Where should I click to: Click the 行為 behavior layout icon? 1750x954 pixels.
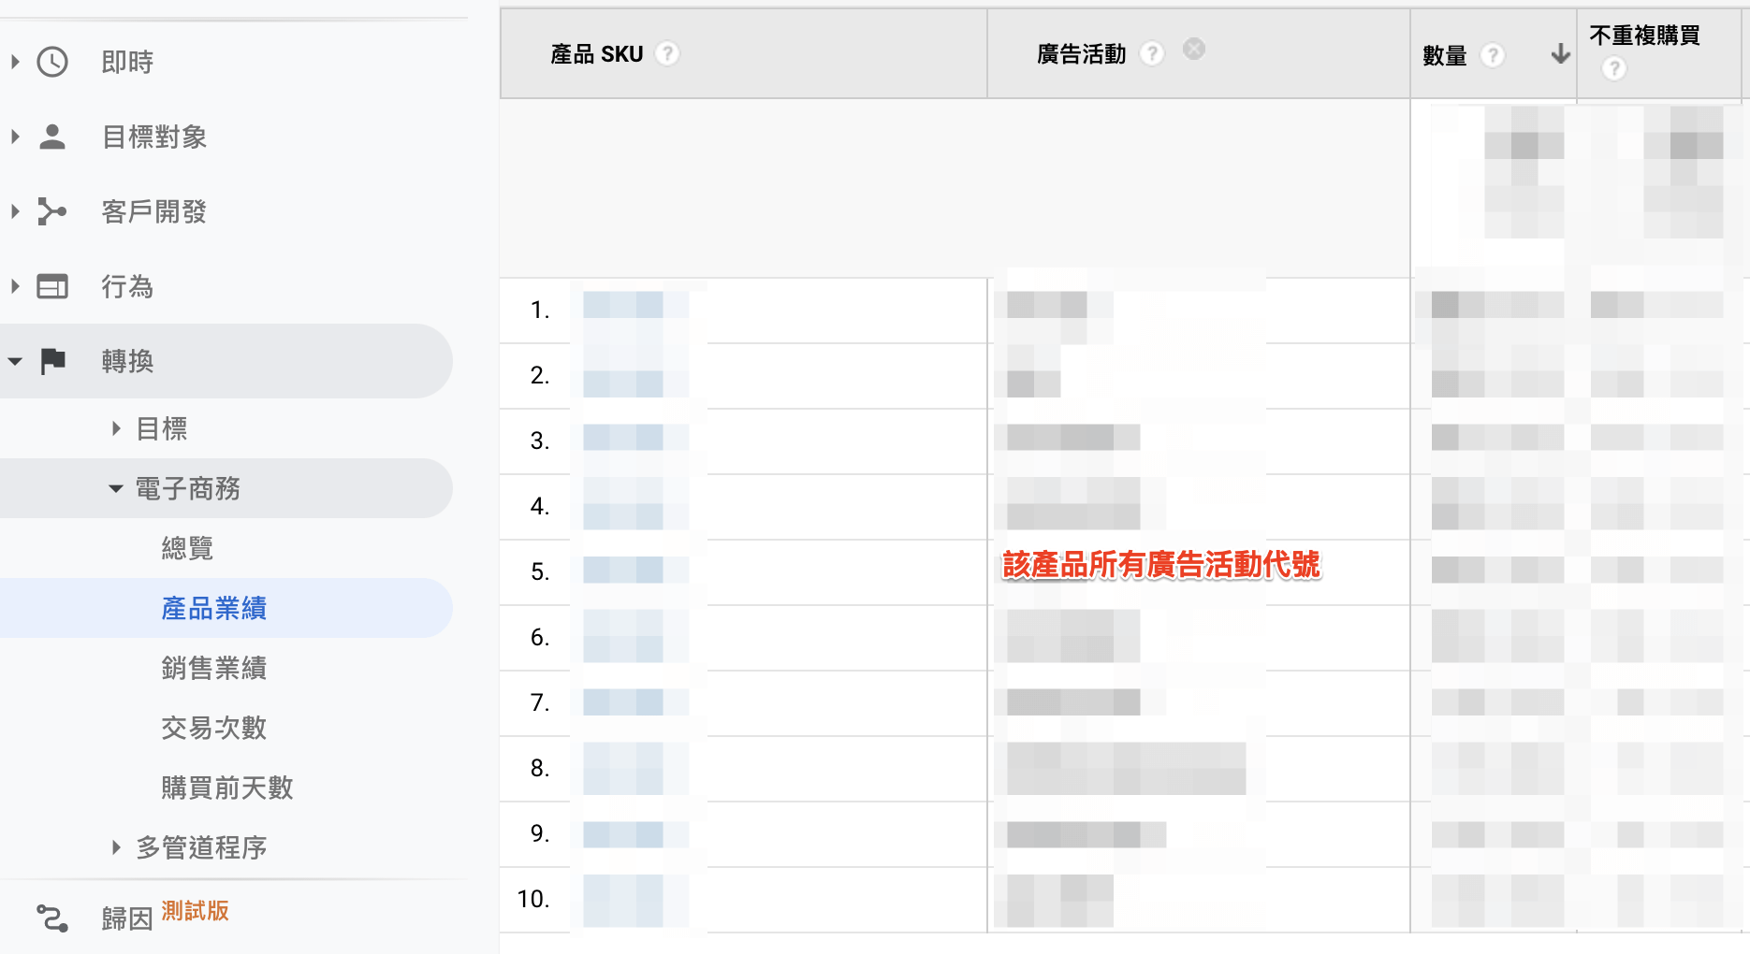coord(52,286)
